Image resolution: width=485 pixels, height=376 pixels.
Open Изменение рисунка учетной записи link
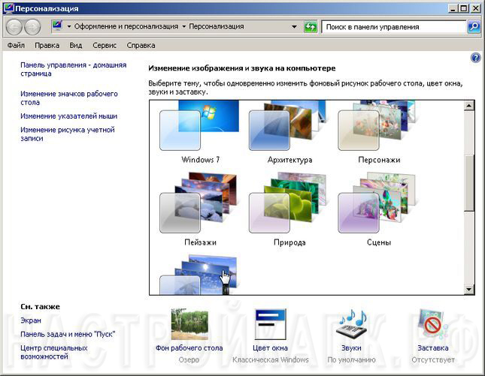[68, 134]
